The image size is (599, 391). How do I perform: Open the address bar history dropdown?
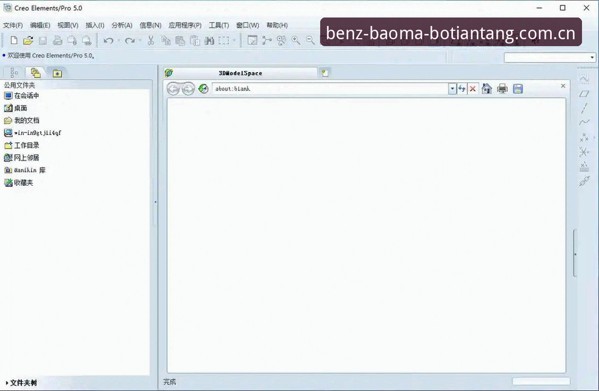[452, 89]
